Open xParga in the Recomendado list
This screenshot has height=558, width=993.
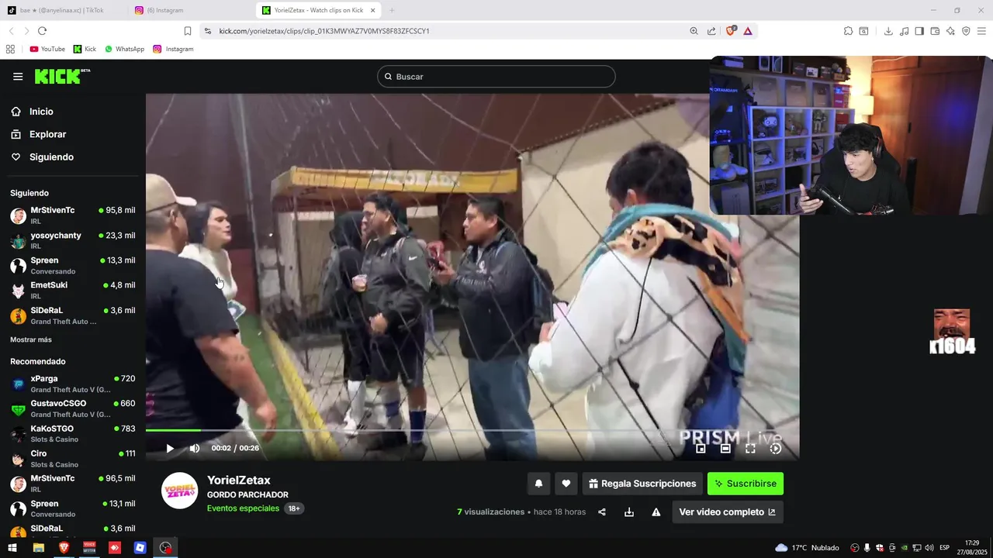tap(72, 384)
